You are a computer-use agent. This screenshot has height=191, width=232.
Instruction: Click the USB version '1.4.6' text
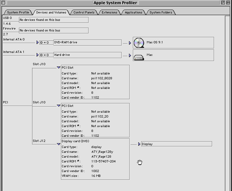pyautogui.click(x=7, y=24)
